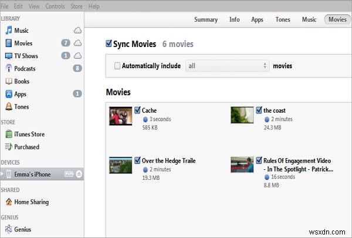Select Purchased in Store section
The image size is (352, 238).
point(27,147)
